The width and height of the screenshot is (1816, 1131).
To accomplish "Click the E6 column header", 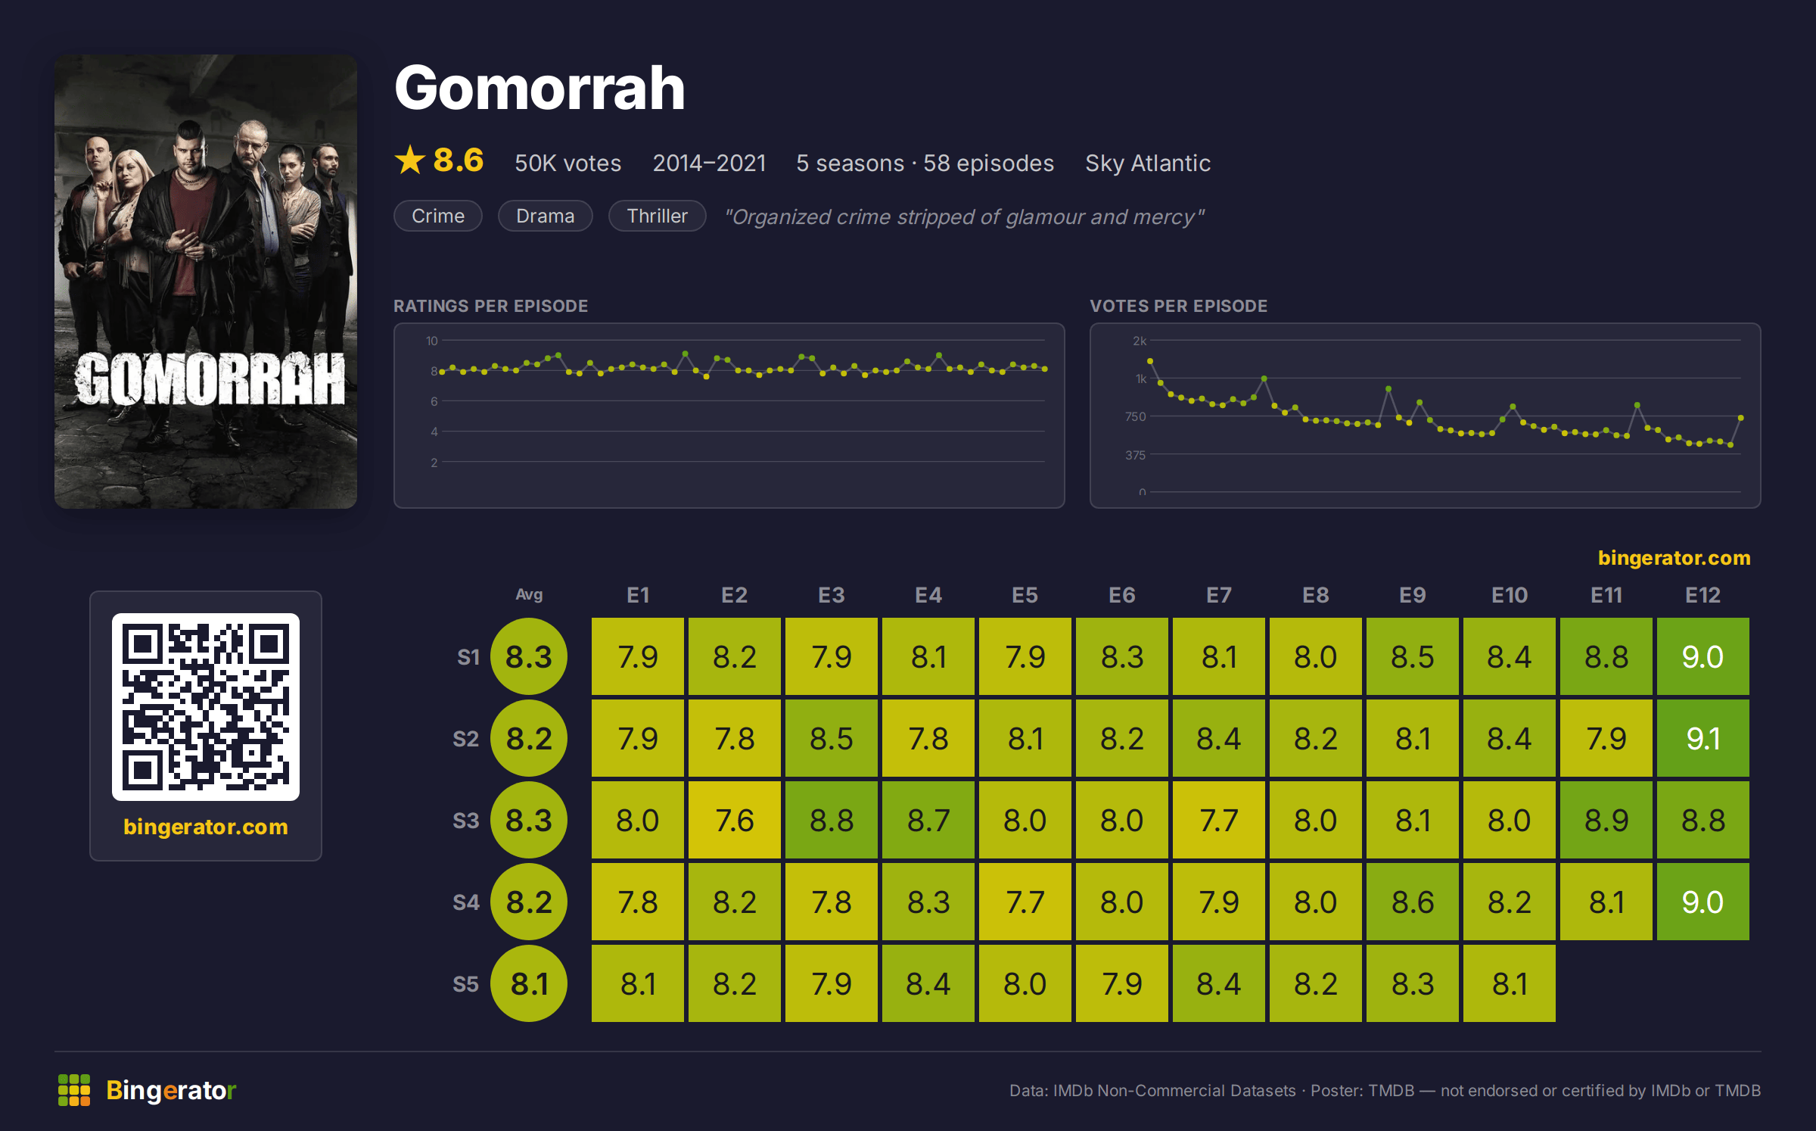I will click(x=1122, y=595).
